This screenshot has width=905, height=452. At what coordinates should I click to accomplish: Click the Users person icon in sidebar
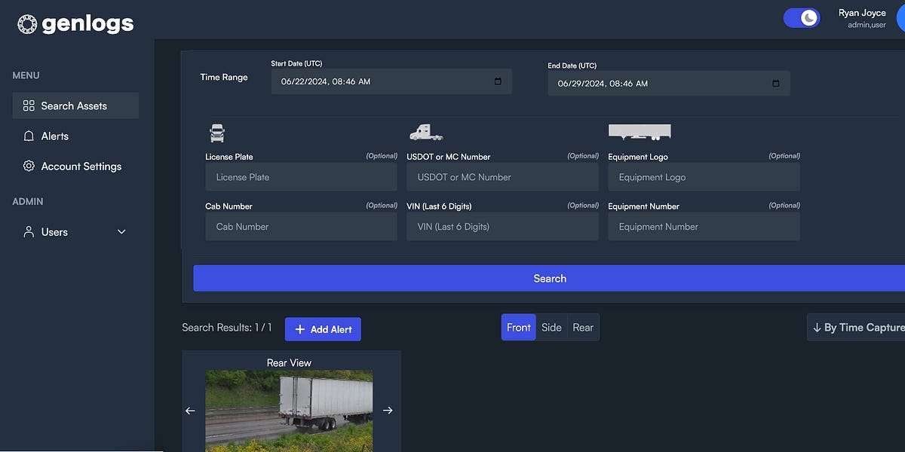click(29, 232)
